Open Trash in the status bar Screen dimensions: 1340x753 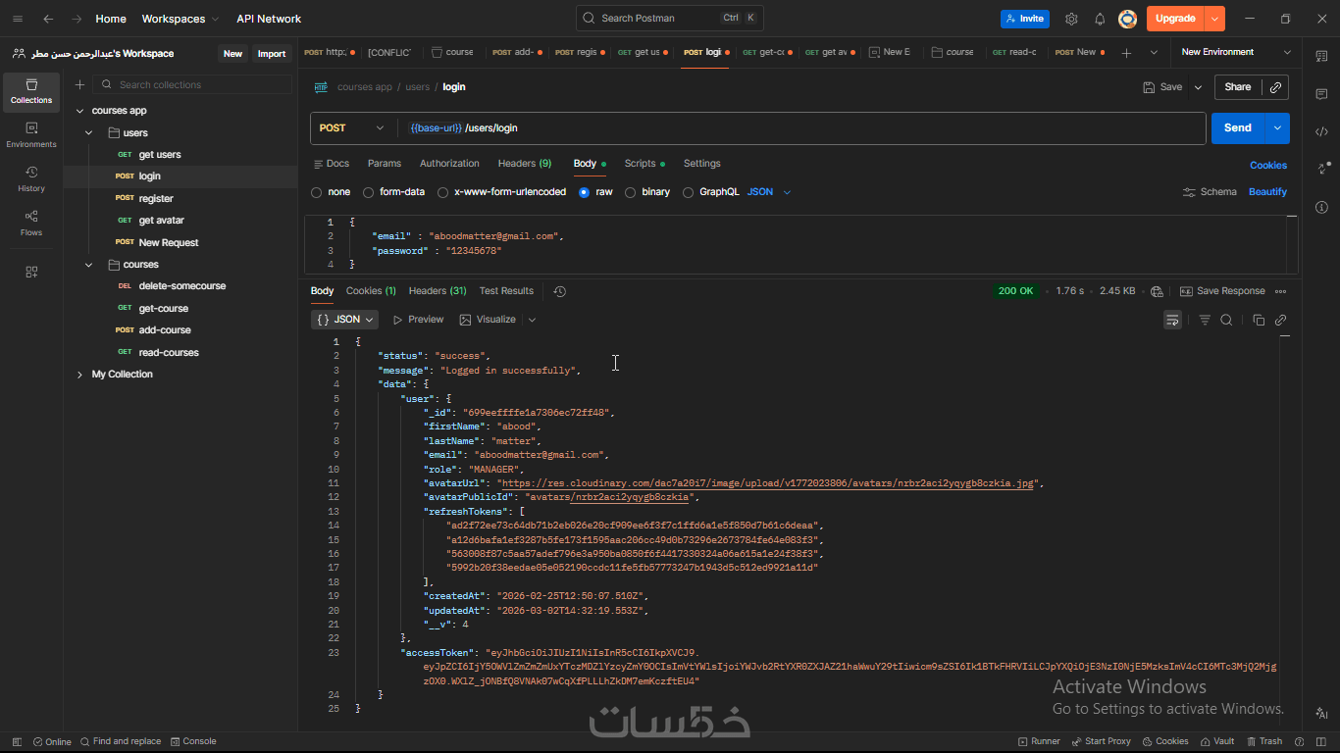click(x=1264, y=741)
